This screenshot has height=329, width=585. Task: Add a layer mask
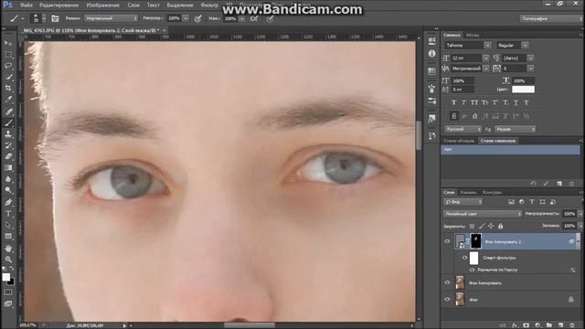tap(526, 325)
